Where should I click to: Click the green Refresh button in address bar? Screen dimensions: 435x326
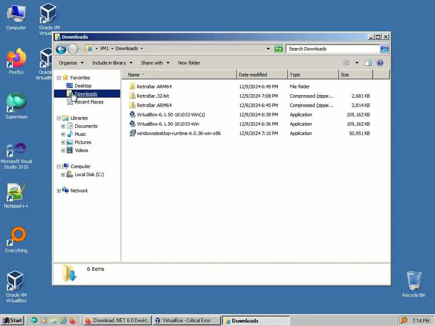point(279,49)
